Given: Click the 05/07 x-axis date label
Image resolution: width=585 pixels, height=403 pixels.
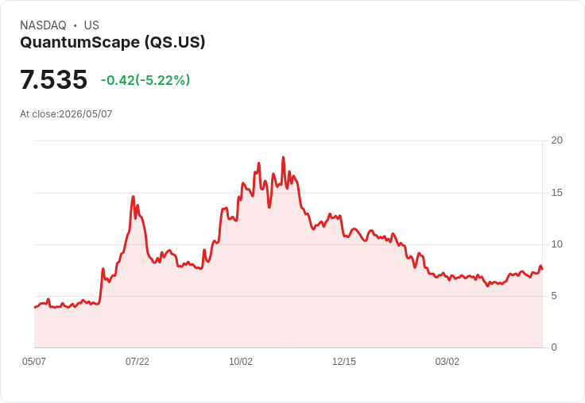Looking at the screenshot, I should pyautogui.click(x=34, y=361).
